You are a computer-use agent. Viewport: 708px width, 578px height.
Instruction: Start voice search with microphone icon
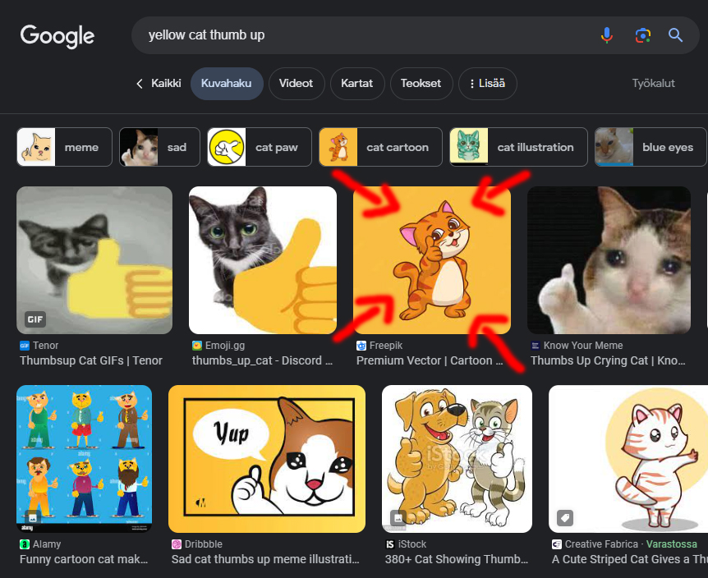click(x=606, y=35)
